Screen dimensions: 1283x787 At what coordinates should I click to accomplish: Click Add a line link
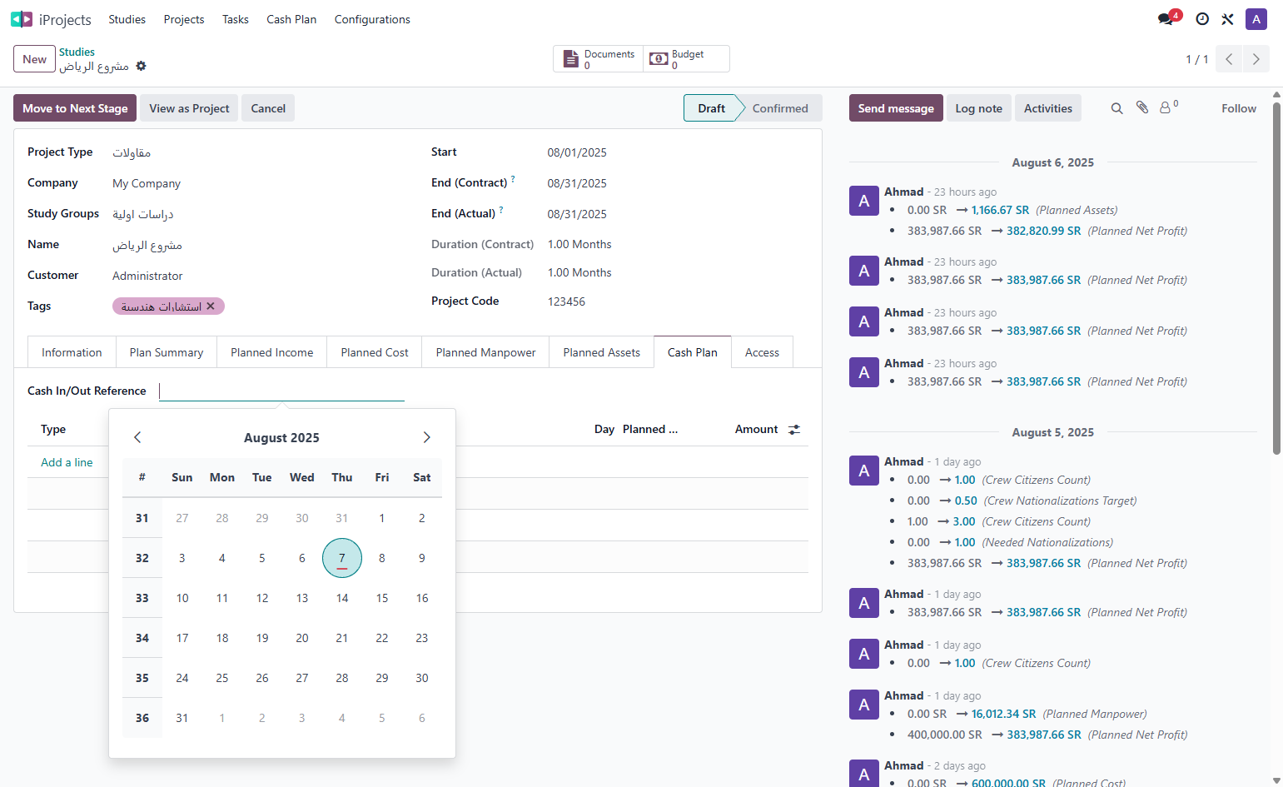(67, 462)
